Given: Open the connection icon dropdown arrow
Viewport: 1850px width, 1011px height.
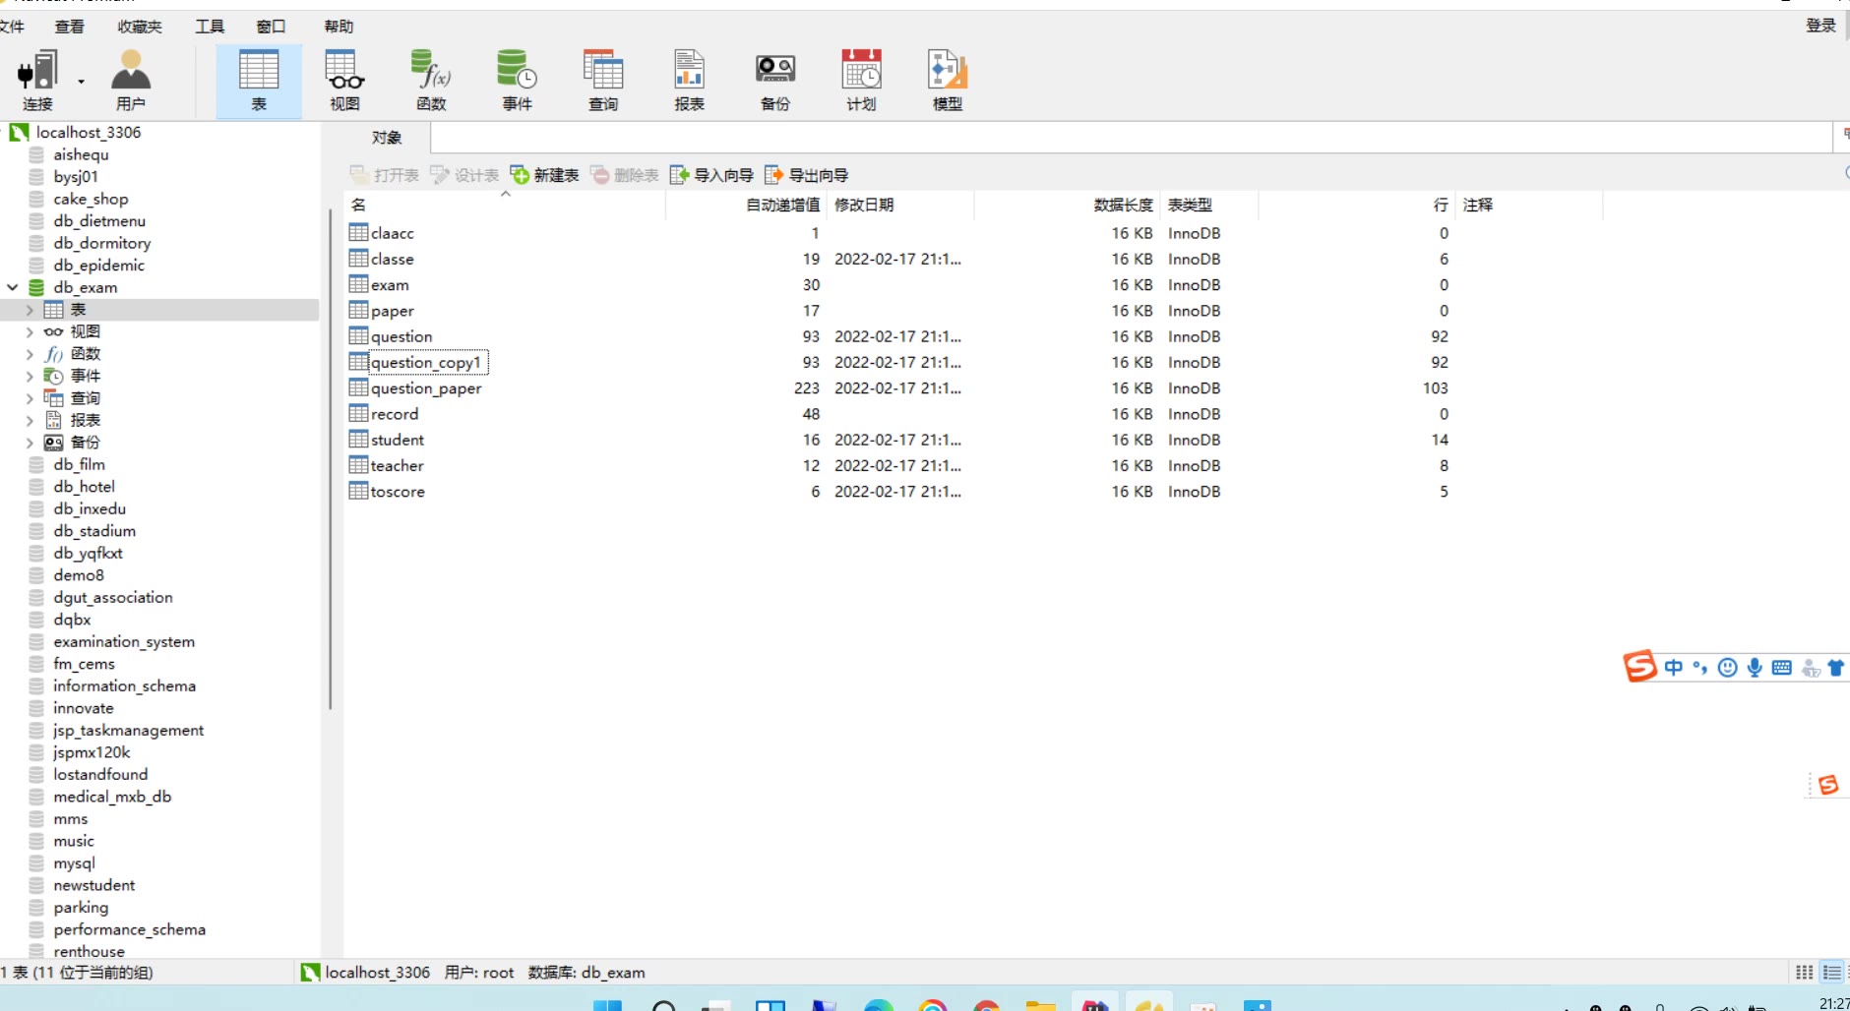Looking at the screenshot, I should pyautogui.click(x=81, y=82).
